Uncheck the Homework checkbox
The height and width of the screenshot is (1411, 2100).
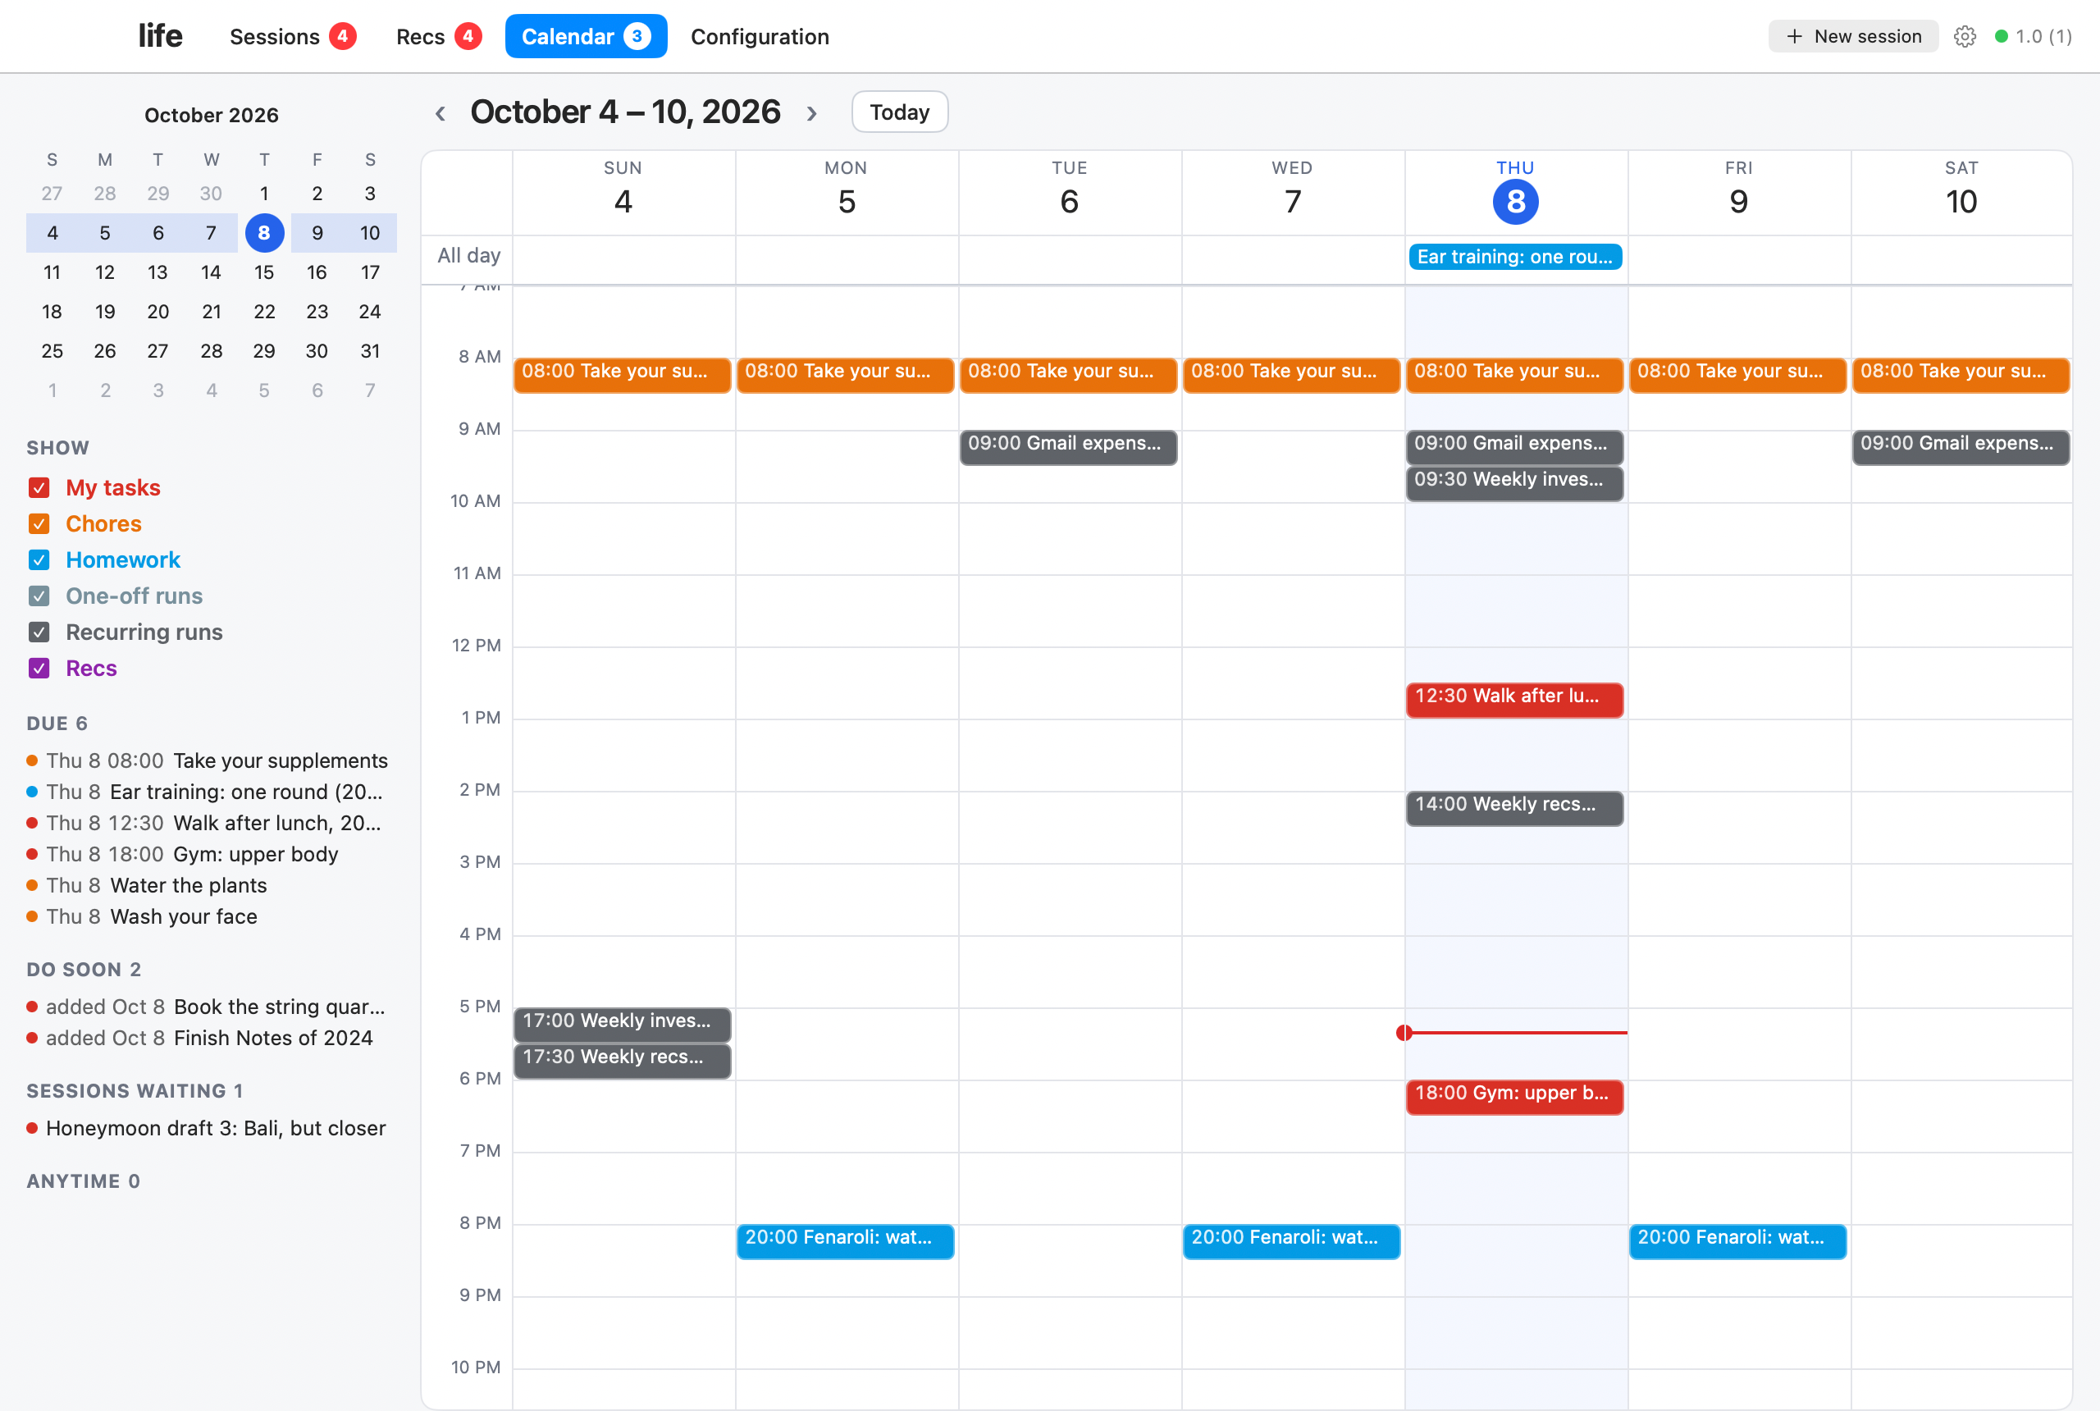tap(39, 559)
